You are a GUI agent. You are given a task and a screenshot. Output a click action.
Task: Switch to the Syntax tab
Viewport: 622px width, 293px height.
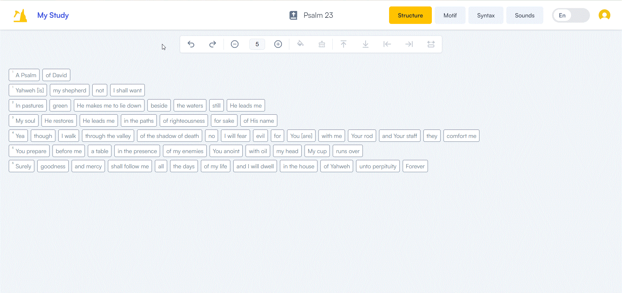(x=486, y=16)
